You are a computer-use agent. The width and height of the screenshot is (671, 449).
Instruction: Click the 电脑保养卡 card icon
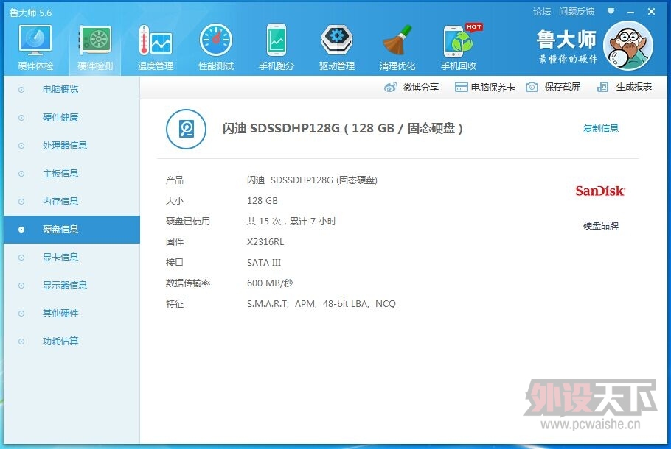pyautogui.click(x=461, y=87)
